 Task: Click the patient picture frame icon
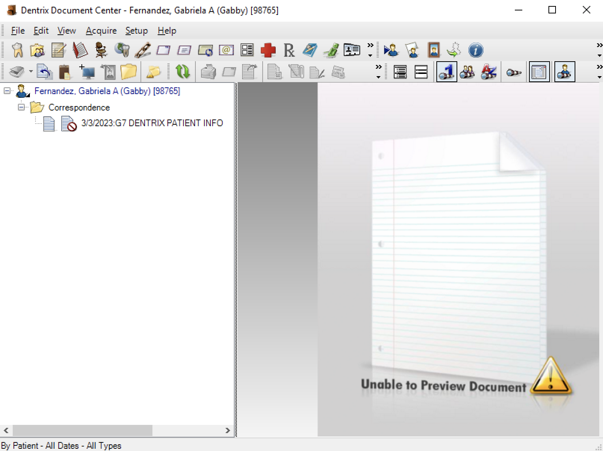pos(434,50)
